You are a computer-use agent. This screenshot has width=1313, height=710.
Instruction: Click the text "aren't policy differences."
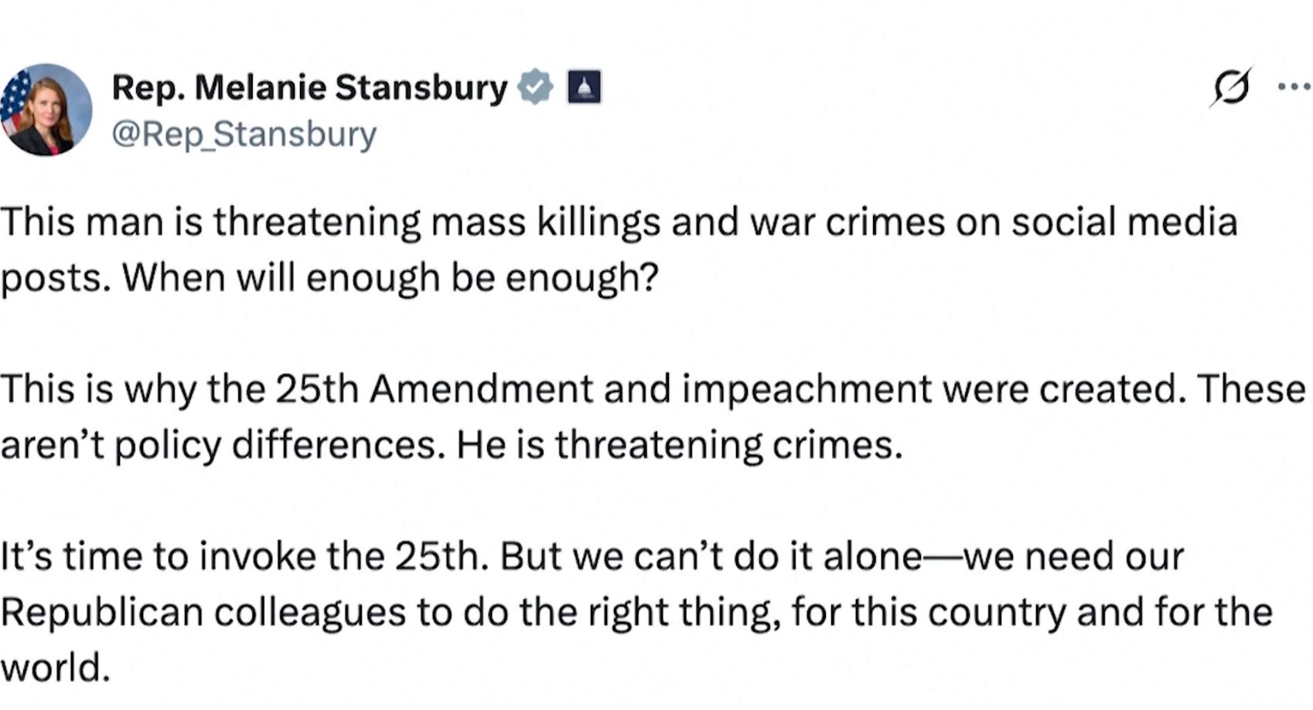pos(223,444)
